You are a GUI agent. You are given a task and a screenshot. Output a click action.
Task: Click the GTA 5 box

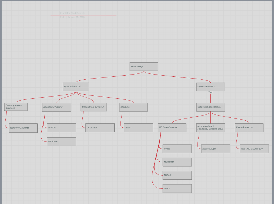tap(177, 189)
